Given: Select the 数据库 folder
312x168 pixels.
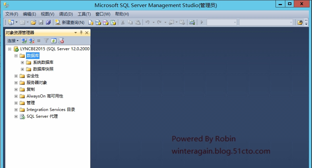Looking at the screenshot, I should [33, 56].
